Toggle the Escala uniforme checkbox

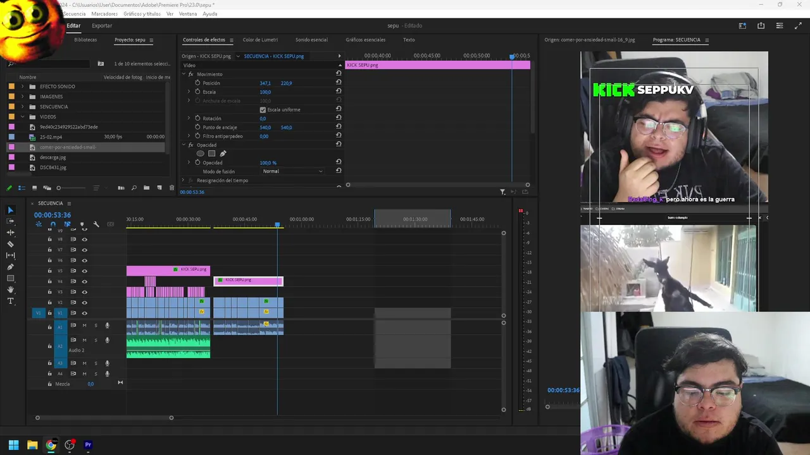pyautogui.click(x=263, y=109)
